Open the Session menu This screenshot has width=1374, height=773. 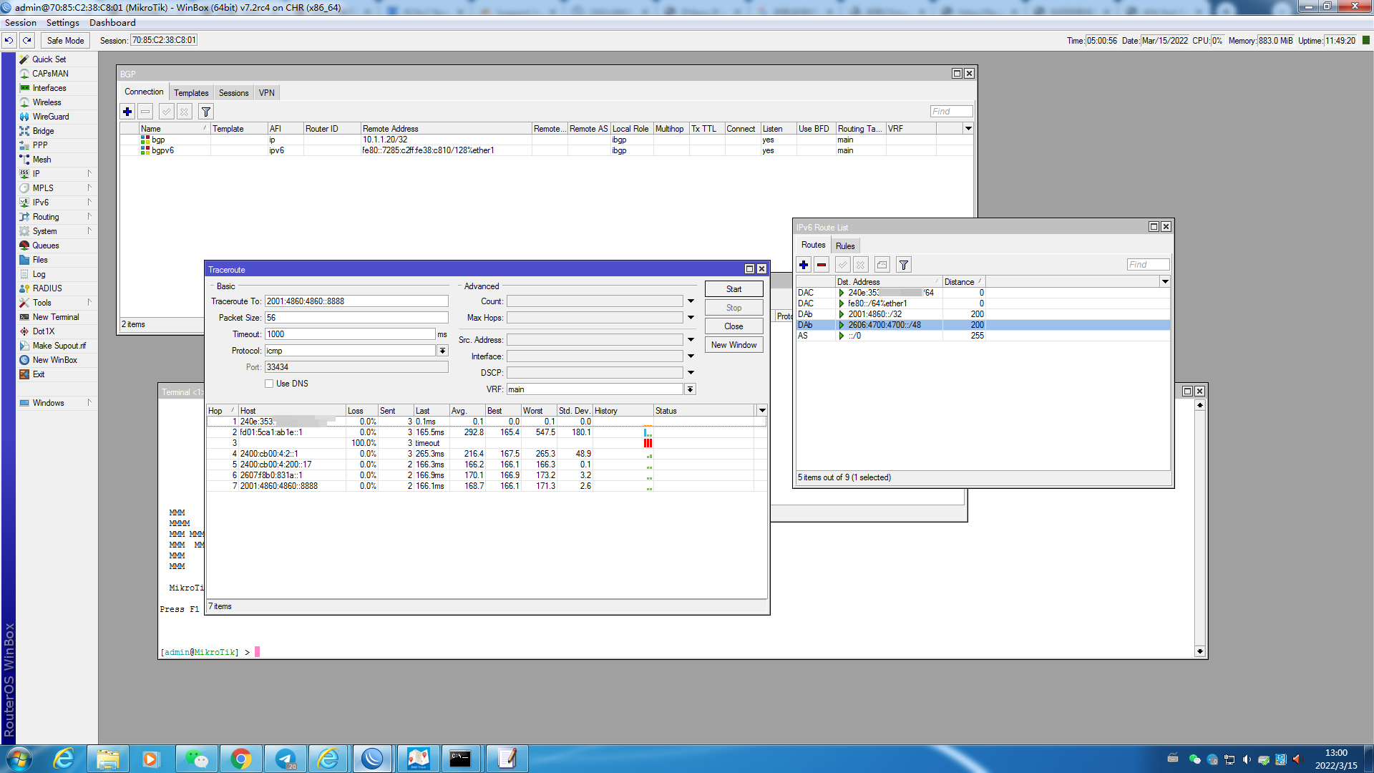pyautogui.click(x=20, y=23)
